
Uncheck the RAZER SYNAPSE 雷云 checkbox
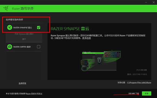[39, 28]
